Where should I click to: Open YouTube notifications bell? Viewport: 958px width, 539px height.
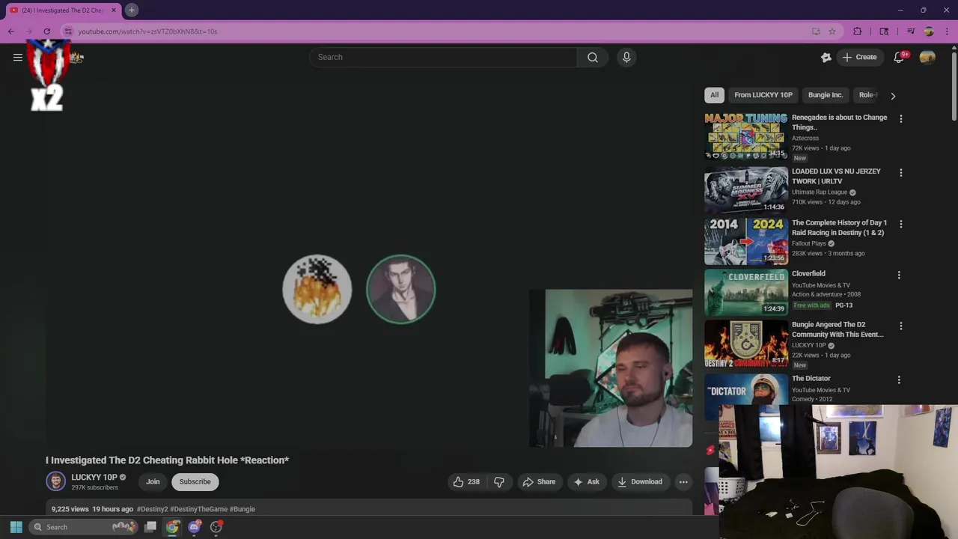point(899,58)
